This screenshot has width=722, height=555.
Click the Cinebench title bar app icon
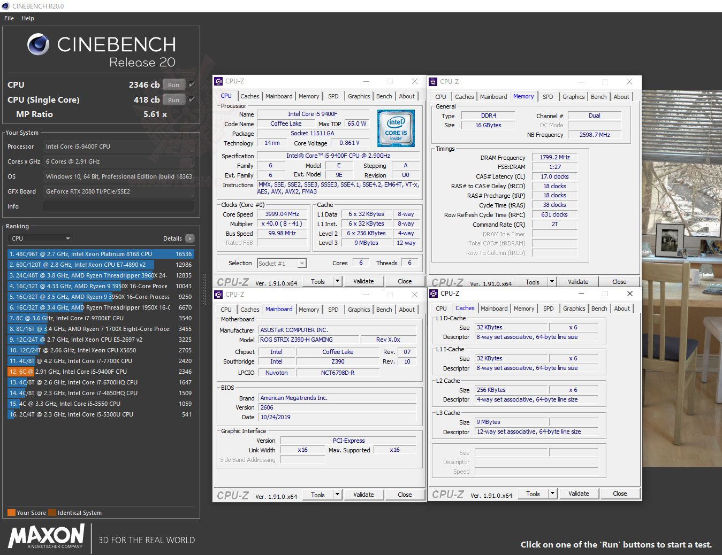click(5, 6)
